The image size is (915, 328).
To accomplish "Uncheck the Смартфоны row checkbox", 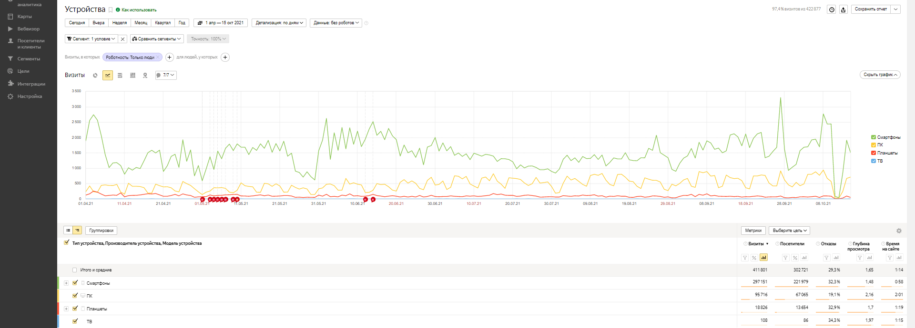I will click(75, 283).
